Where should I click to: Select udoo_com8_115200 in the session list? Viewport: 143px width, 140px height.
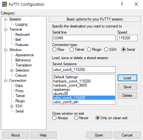(x=84, y=98)
